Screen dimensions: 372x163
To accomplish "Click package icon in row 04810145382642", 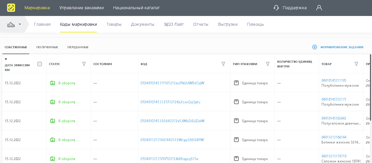I will (x=236, y=121).
